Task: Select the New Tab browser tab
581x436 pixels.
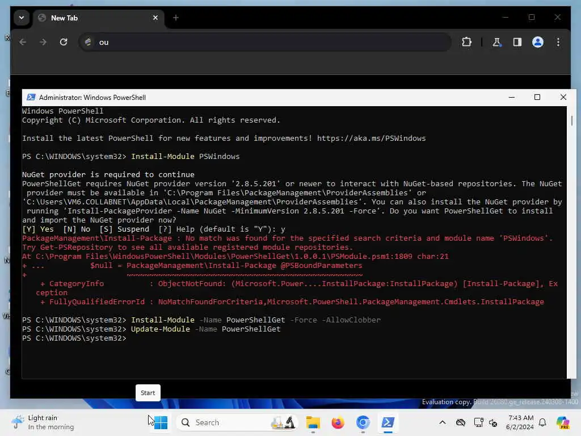Action: [x=99, y=18]
